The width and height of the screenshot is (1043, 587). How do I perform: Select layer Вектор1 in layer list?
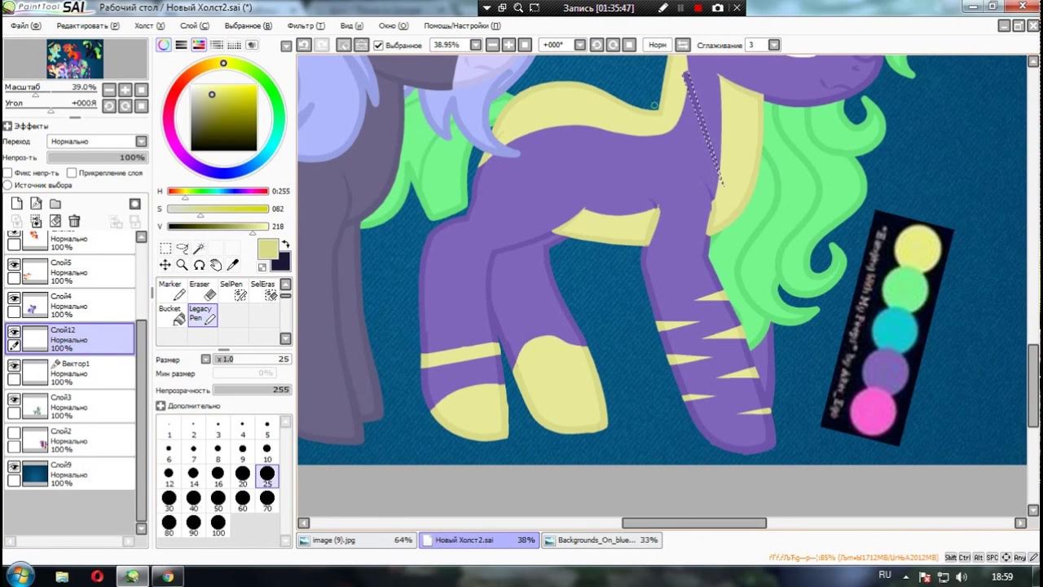(70, 373)
